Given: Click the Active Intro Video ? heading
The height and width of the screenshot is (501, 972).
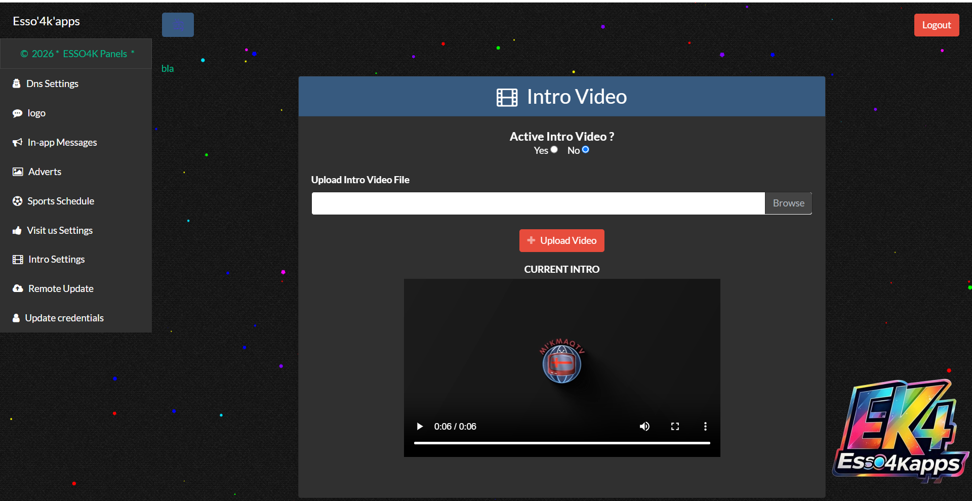Looking at the screenshot, I should tap(562, 137).
